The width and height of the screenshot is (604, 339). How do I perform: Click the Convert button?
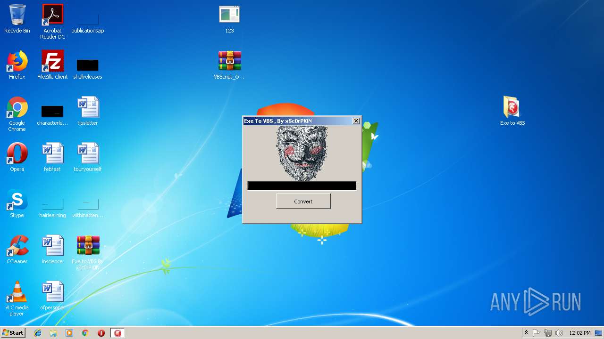[x=303, y=202]
